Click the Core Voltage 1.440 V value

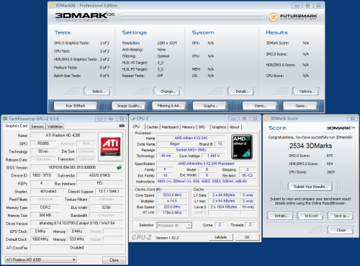214,156
